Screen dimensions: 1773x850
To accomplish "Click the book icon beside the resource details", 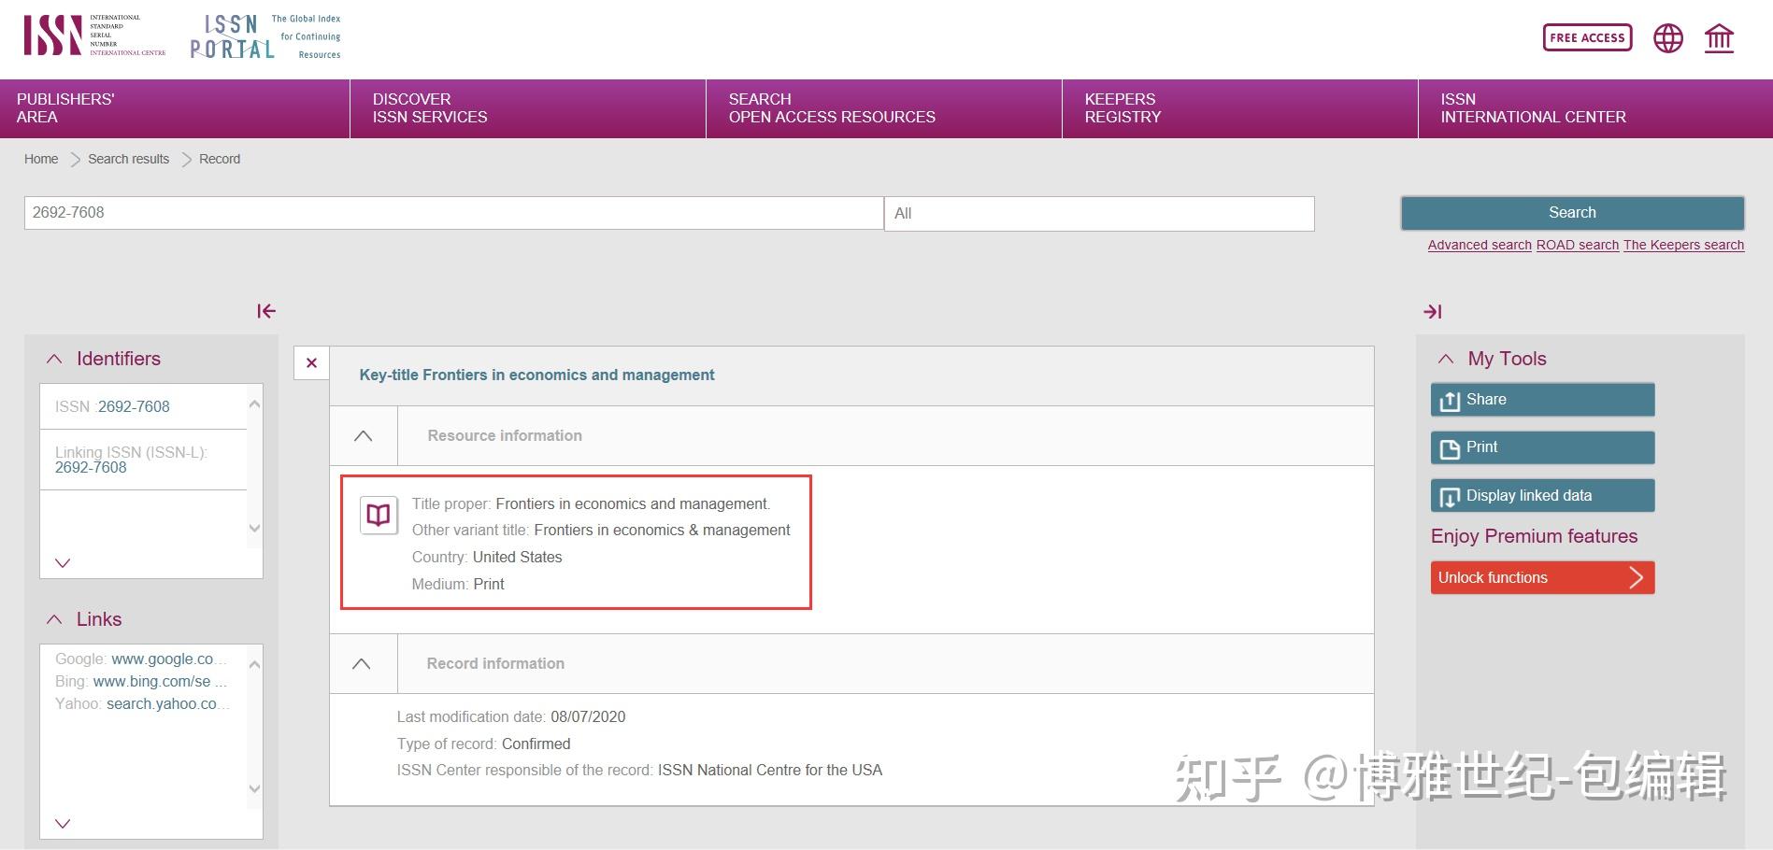I will (378, 515).
